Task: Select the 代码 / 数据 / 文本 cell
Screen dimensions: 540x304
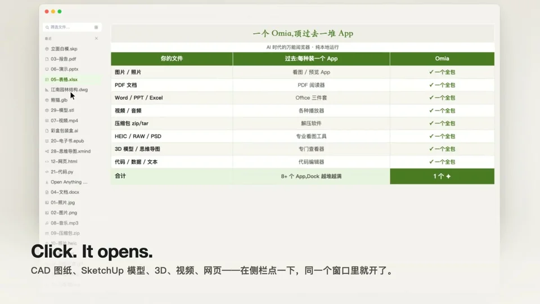Action: 172,162
